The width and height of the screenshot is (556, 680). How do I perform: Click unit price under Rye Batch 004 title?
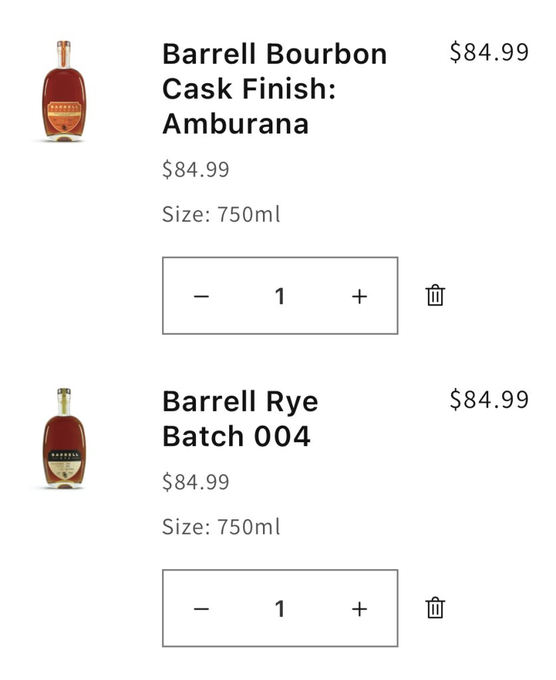(196, 481)
